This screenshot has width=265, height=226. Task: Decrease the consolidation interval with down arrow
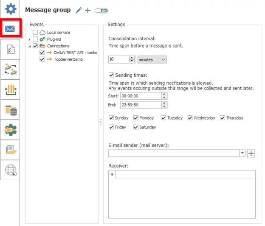(132, 61)
